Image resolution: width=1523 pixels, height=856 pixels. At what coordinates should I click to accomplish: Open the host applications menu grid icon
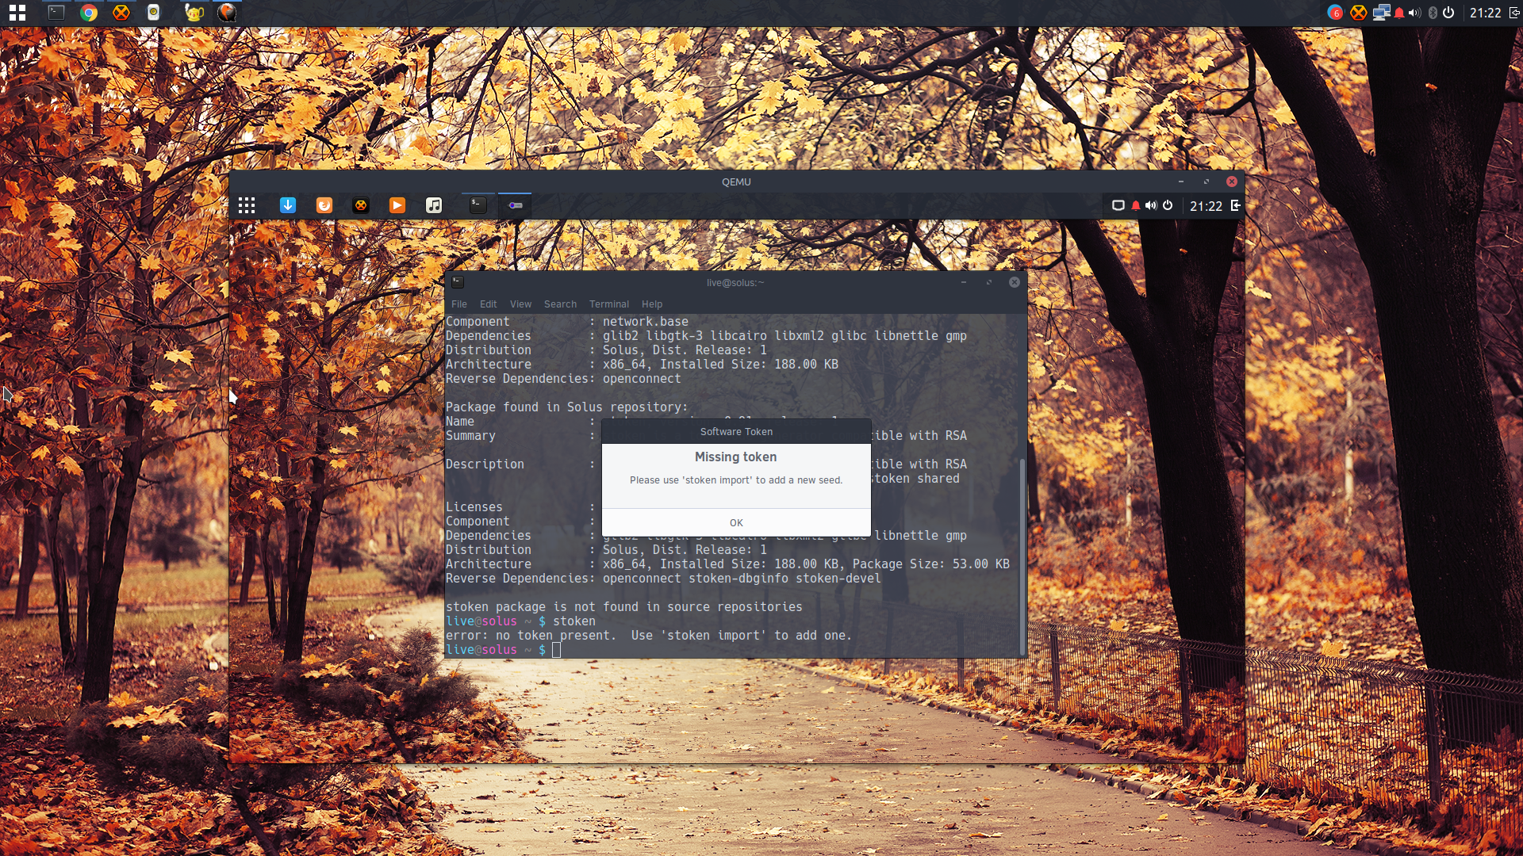(17, 13)
